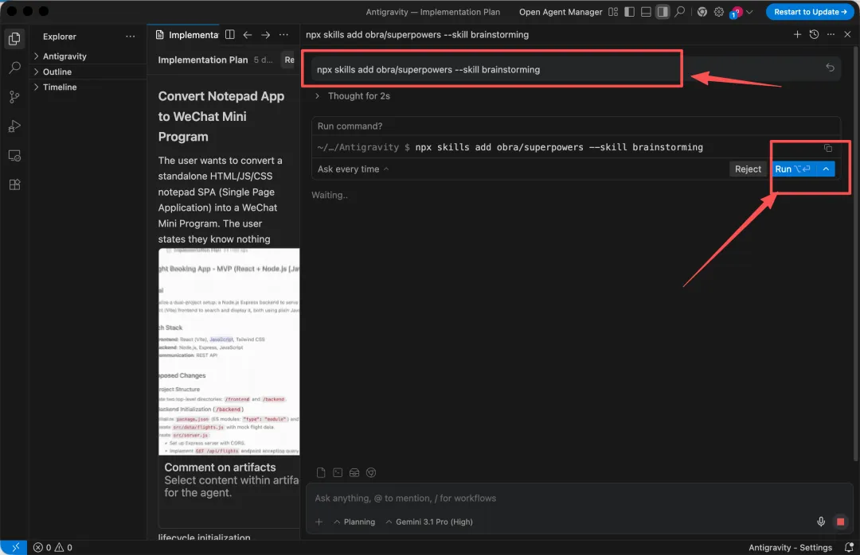Image resolution: width=860 pixels, height=555 pixels.
Task: Click the 'Waiting..' status text
Action: coord(329,195)
